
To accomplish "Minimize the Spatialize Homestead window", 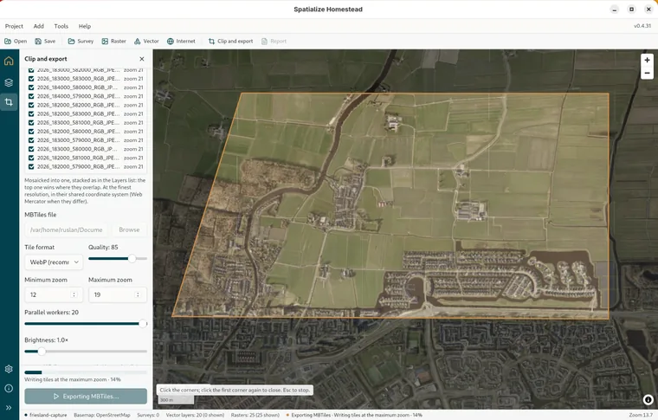I will [x=615, y=10].
